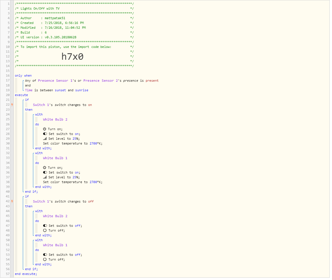Click 'end with;' on line 49
The image size is (332, 280).
point(43,235)
